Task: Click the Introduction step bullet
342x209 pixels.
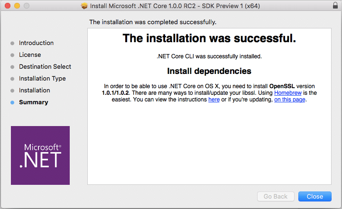Action: tap(12, 43)
